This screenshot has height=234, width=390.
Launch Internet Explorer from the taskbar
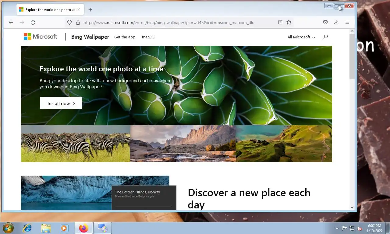pyautogui.click(x=27, y=228)
